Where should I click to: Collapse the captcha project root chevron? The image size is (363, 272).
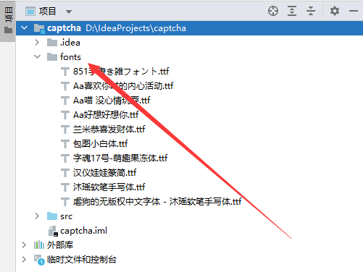point(24,28)
